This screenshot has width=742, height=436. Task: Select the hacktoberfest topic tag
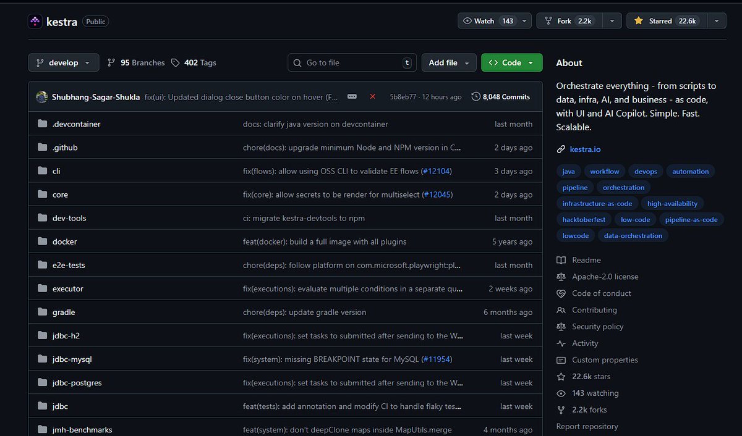[584, 220]
